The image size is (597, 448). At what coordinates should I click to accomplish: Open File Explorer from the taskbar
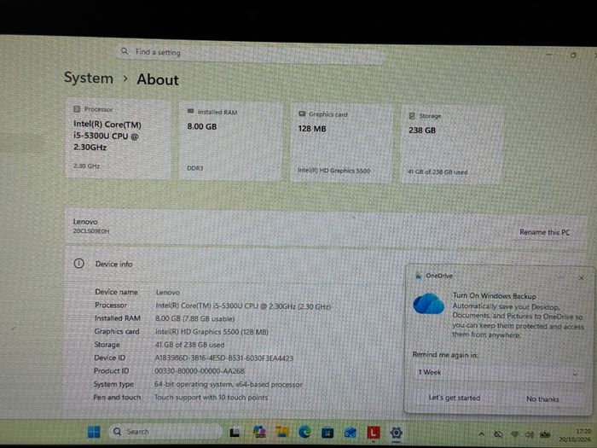(282, 432)
